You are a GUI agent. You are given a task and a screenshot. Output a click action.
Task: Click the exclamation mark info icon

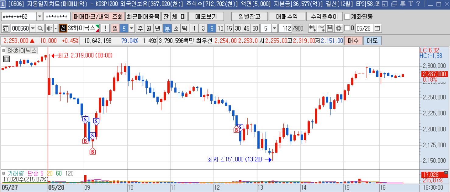tap(105, 29)
